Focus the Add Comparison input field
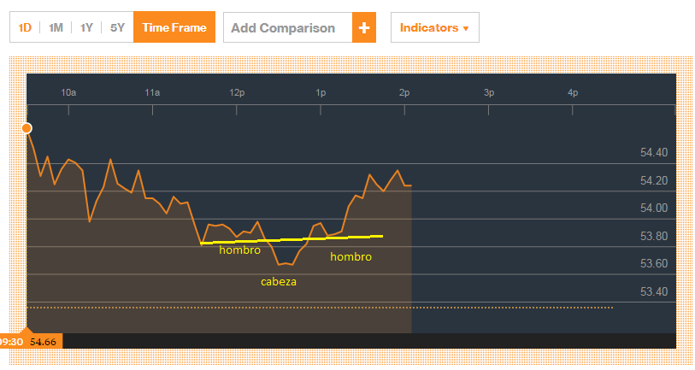The height and width of the screenshot is (370, 695). point(288,27)
